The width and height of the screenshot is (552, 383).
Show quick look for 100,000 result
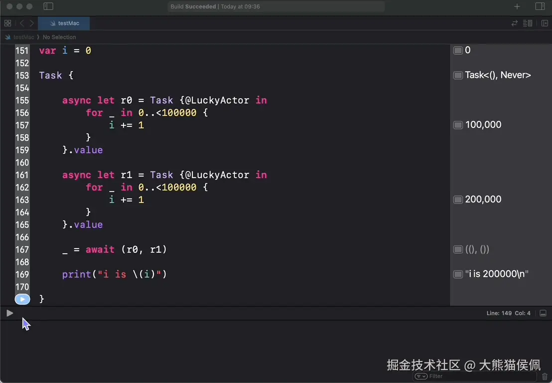click(x=458, y=125)
